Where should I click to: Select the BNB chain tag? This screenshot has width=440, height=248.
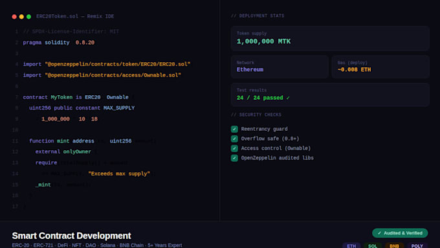coord(394,245)
